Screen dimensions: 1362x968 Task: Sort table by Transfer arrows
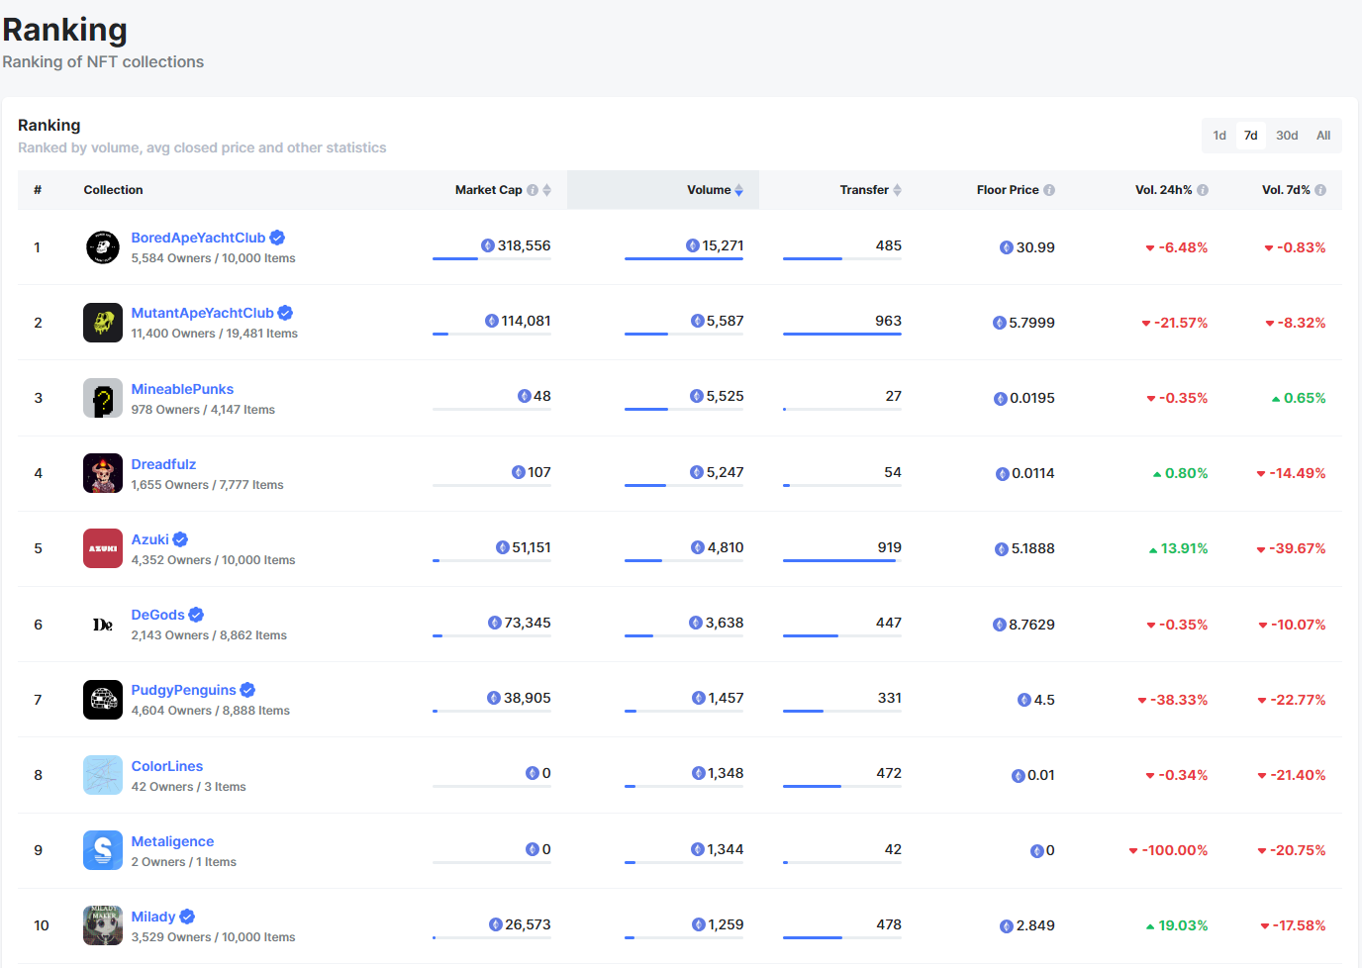[x=897, y=190]
